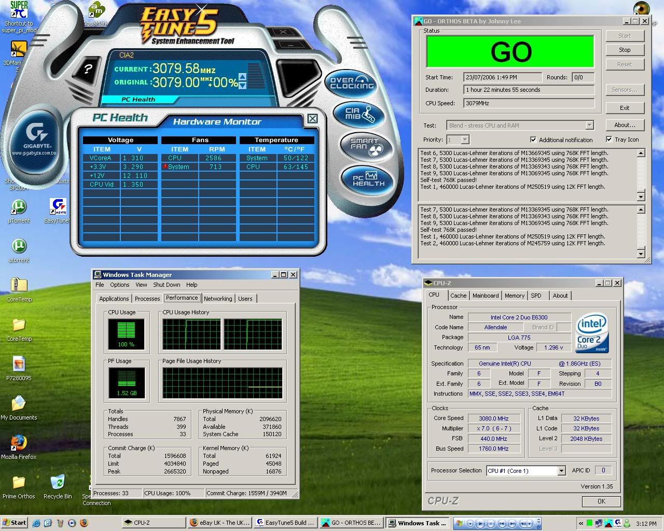Select the EasyTune desktop shortcut

(58, 211)
